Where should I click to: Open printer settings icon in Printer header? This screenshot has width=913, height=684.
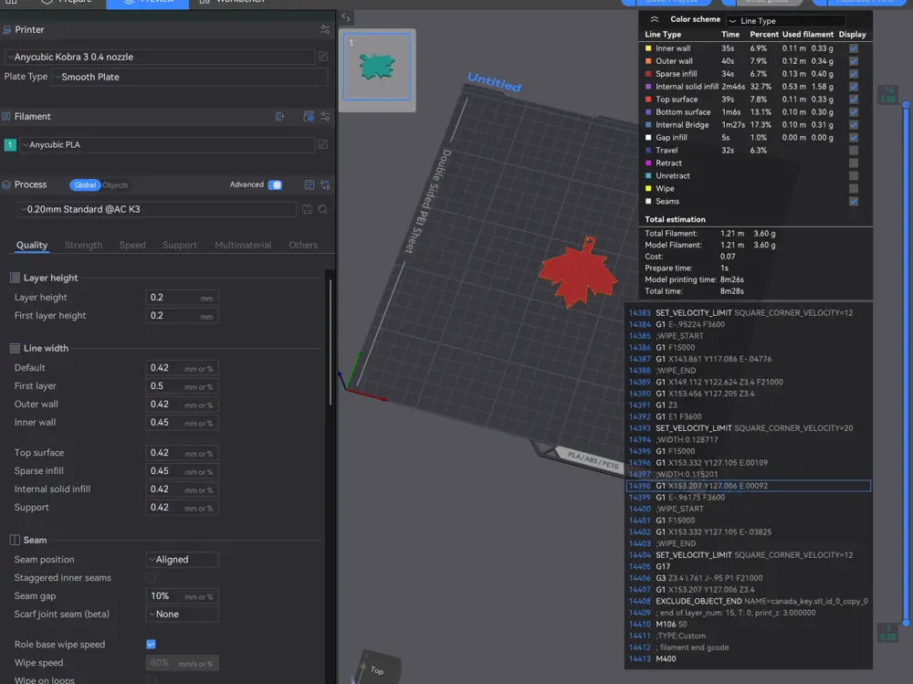click(x=325, y=29)
